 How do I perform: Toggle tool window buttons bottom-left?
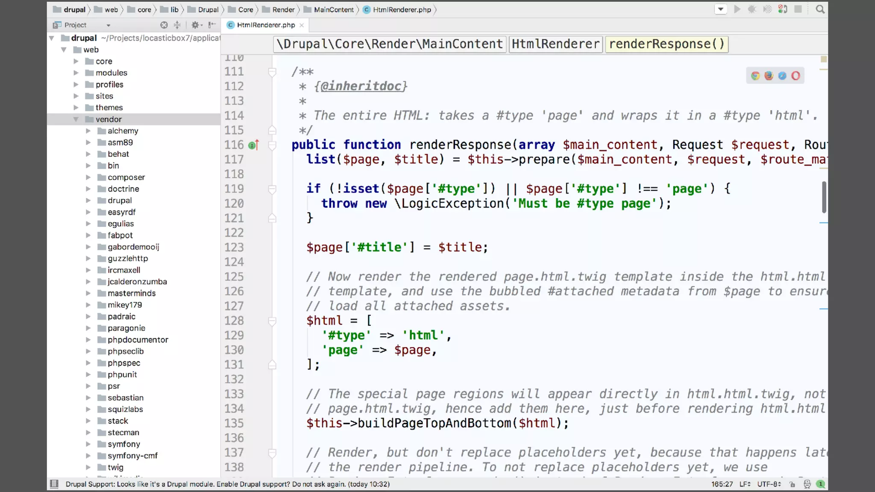[54, 484]
